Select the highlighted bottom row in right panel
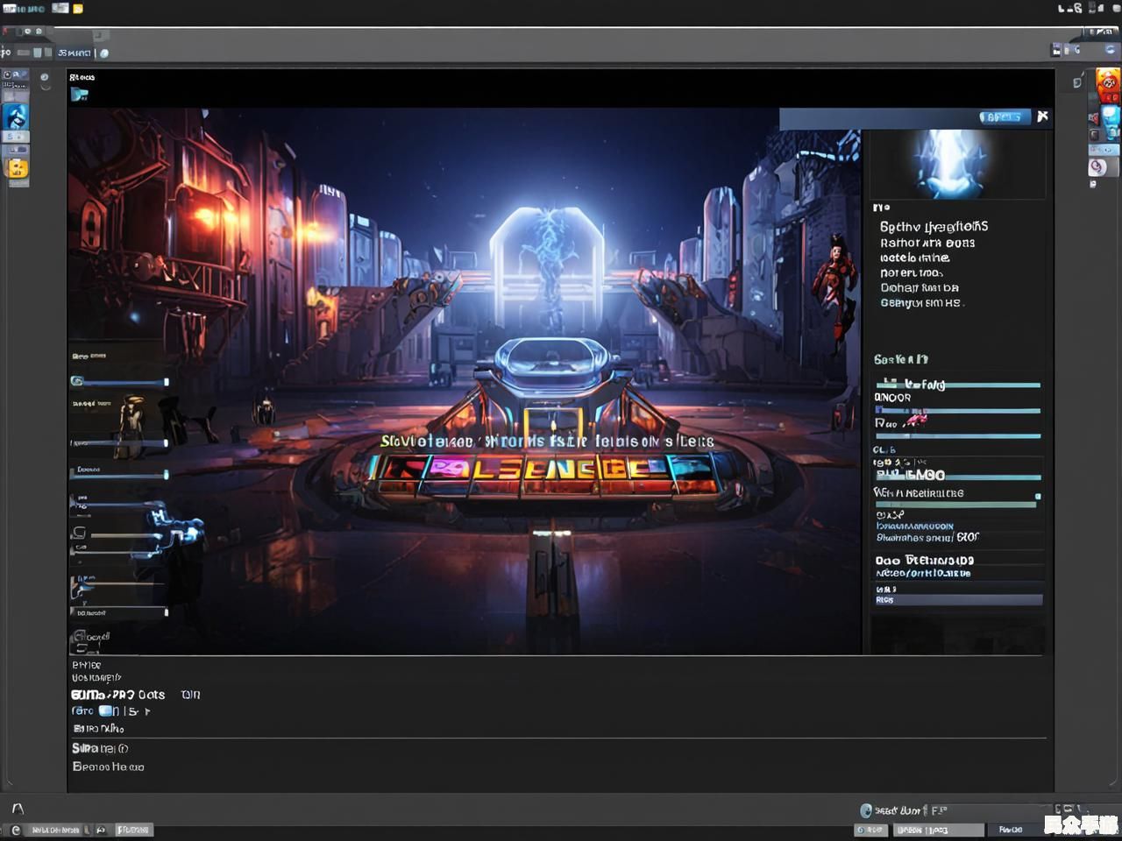 [958, 600]
